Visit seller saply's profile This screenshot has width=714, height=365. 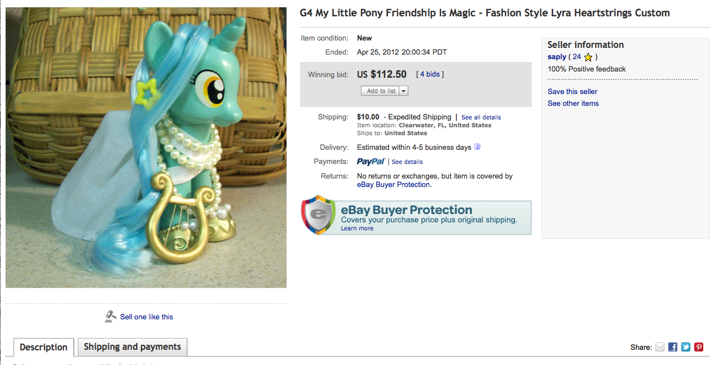click(557, 57)
